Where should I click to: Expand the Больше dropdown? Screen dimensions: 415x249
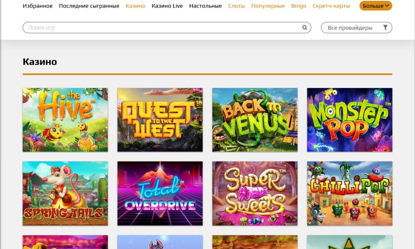(x=376, y=6)
